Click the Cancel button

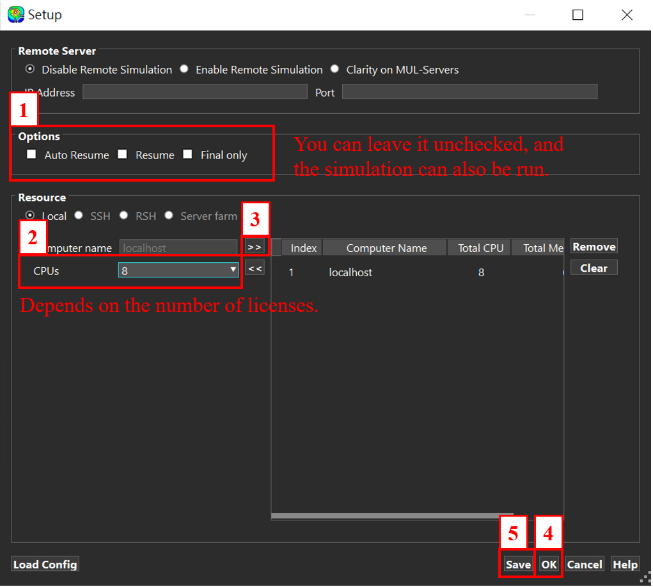[x=585, y=564]
